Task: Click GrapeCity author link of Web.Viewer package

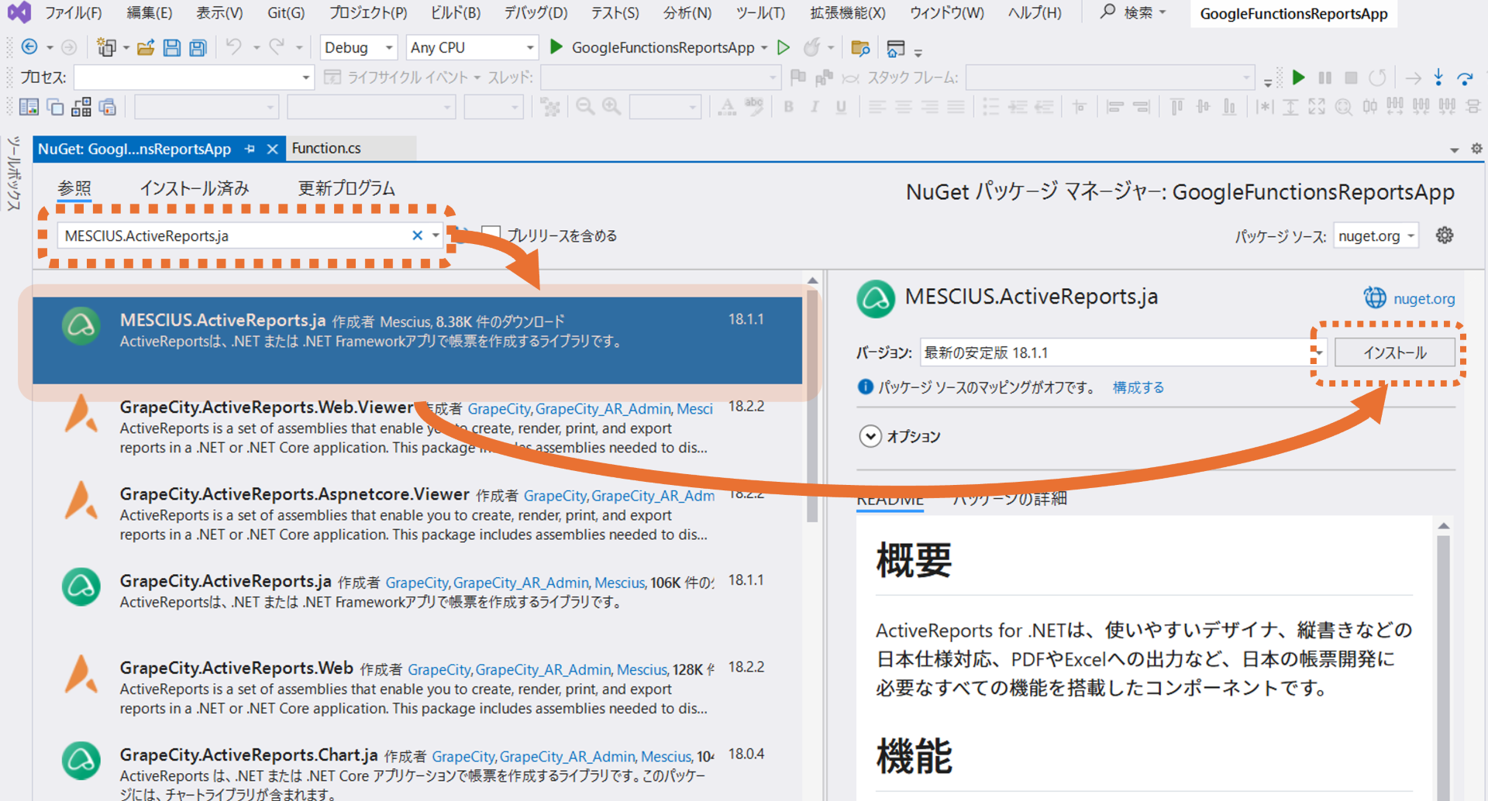Action: pyautogui.click(x=499, y=408)
